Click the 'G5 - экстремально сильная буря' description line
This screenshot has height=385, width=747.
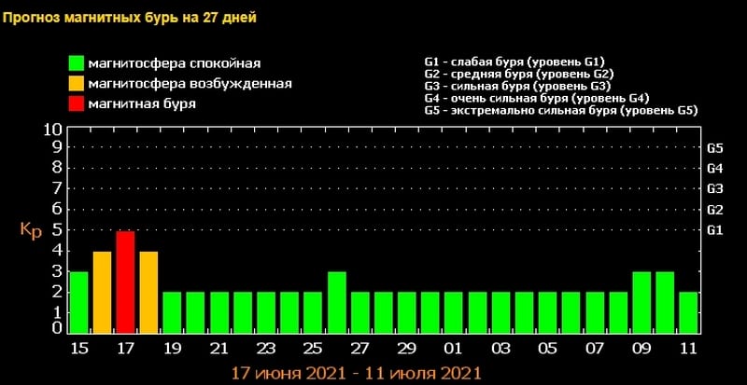coord(560,110)
